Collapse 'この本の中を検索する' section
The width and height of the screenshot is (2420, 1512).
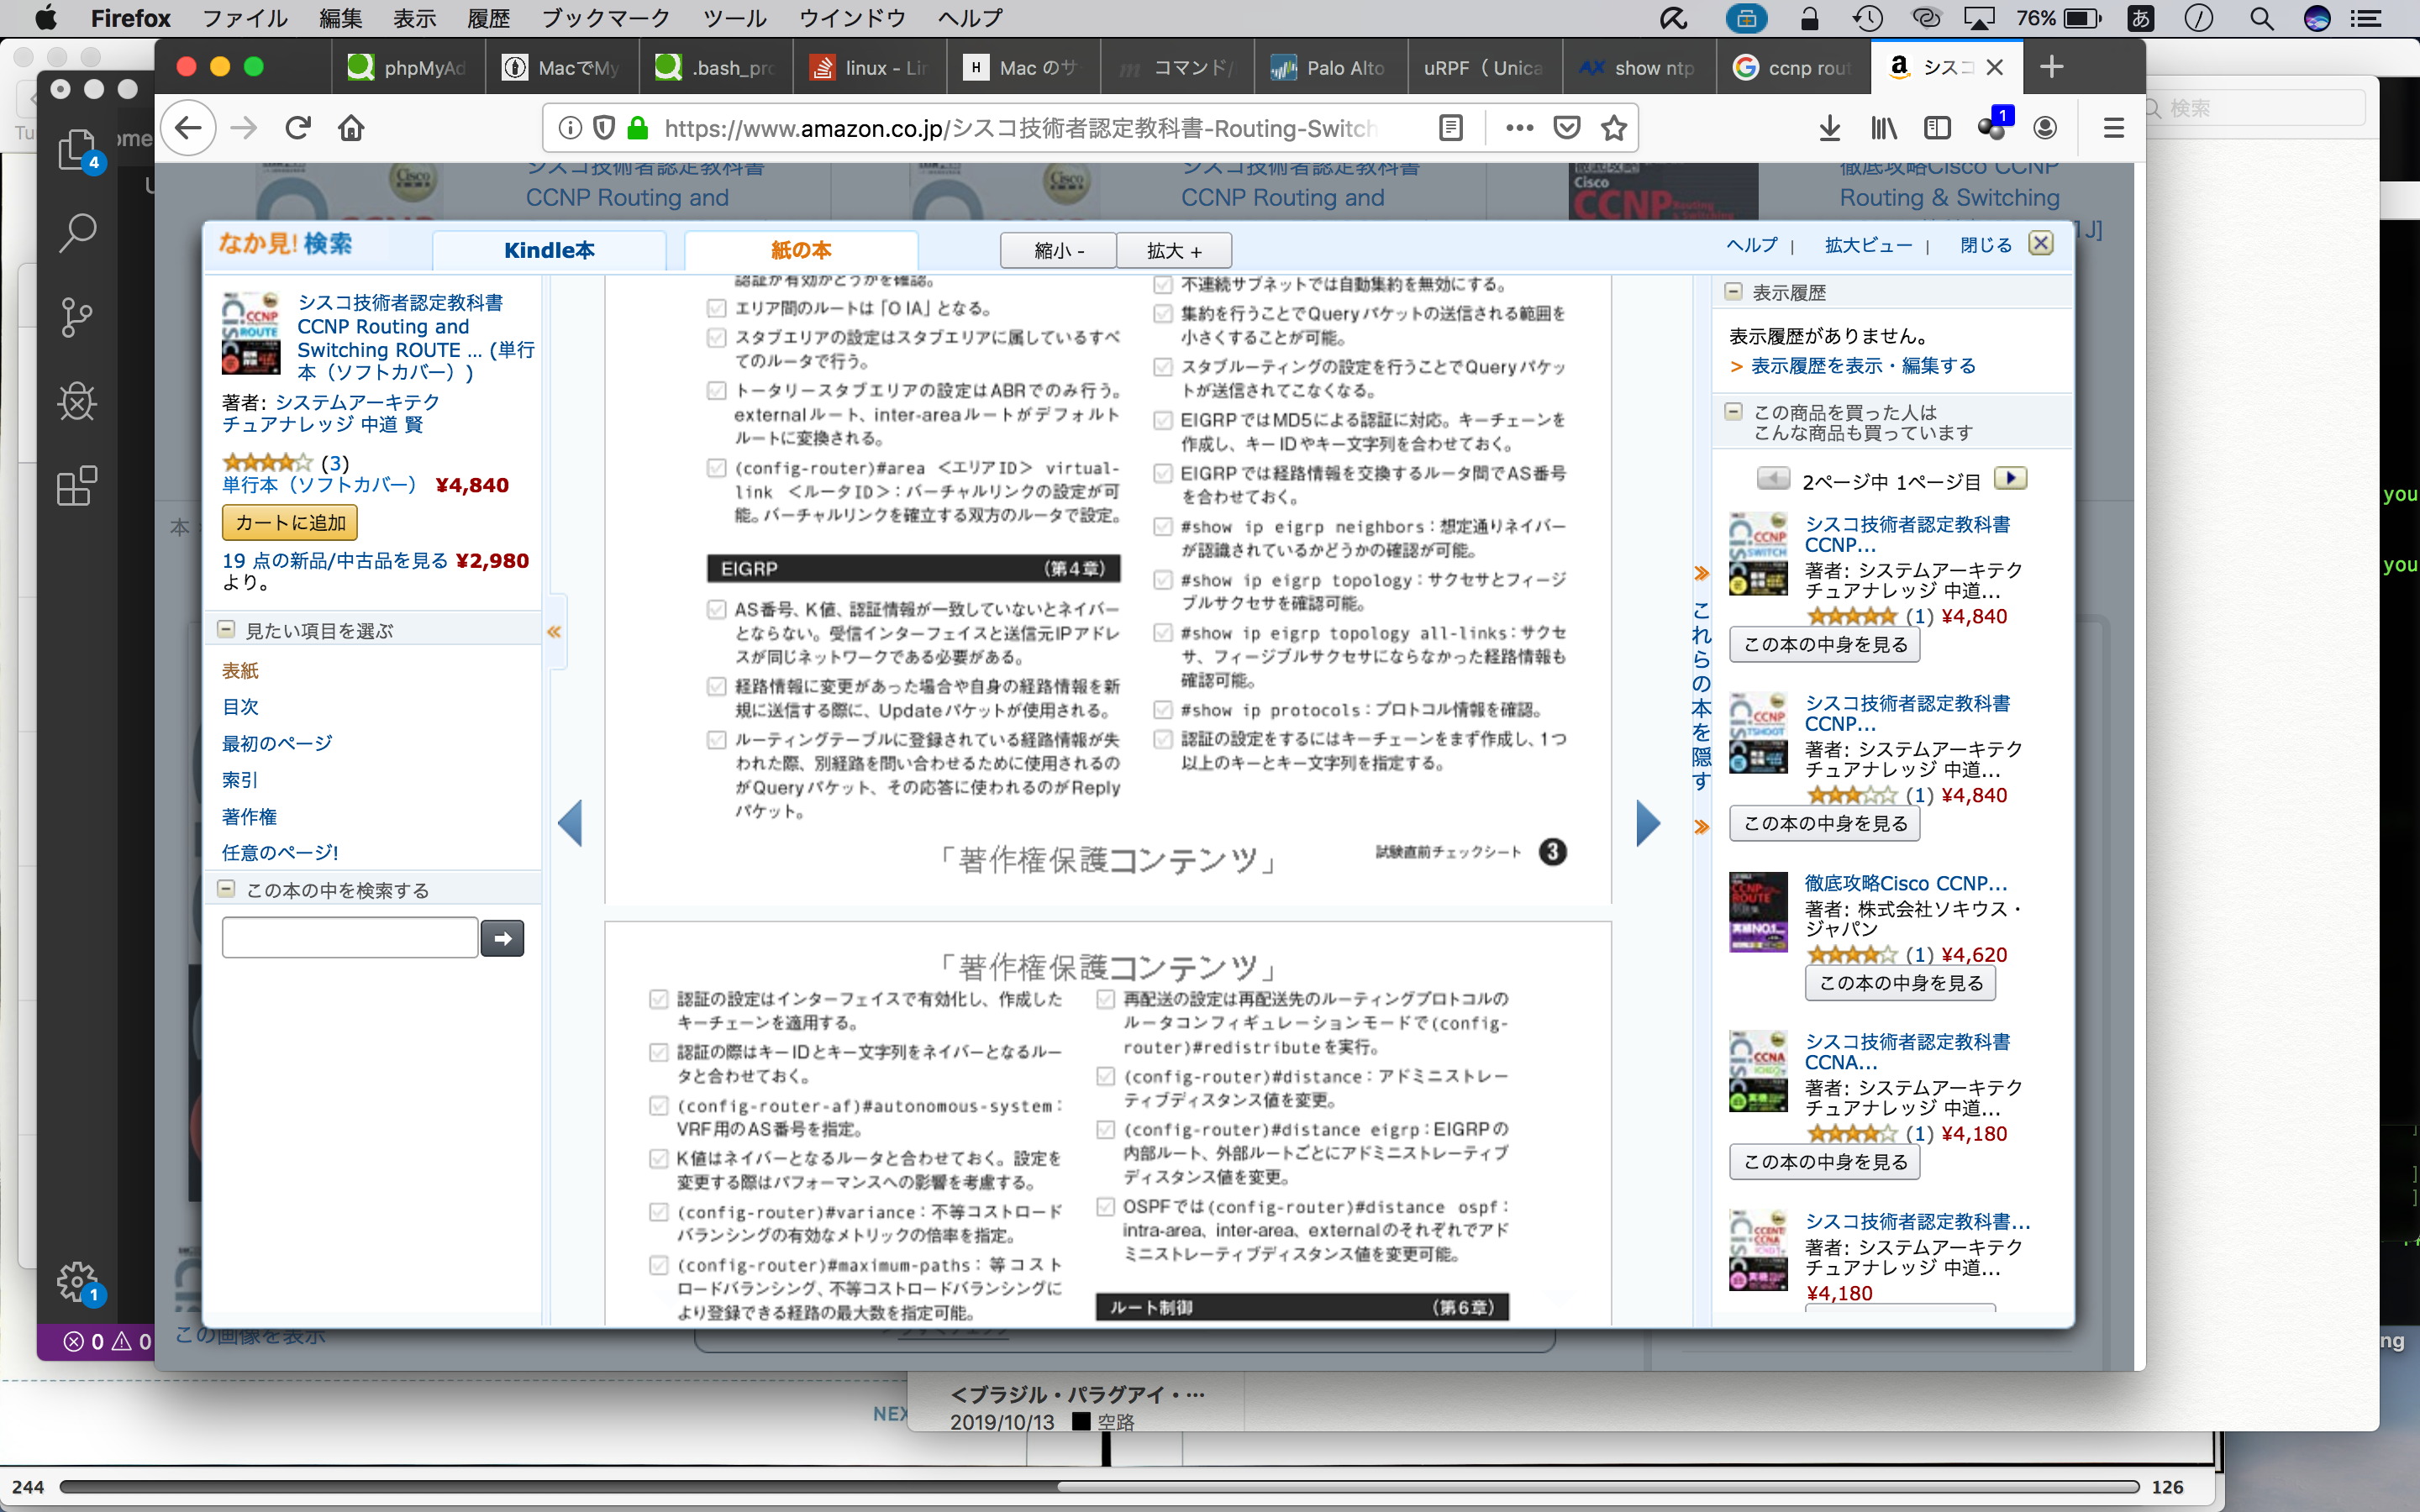coord(226,889)
